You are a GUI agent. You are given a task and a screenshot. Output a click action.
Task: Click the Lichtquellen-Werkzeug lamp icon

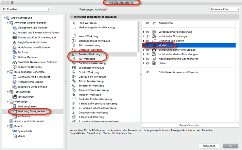(74, 77)
